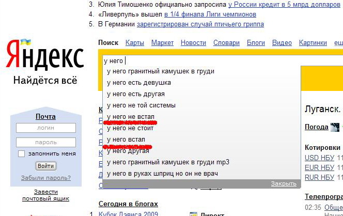This screenshot has height=216, width=343.
Task: Select suggestion гранитный камушек в груди mp3
Action: click(201, 162)
